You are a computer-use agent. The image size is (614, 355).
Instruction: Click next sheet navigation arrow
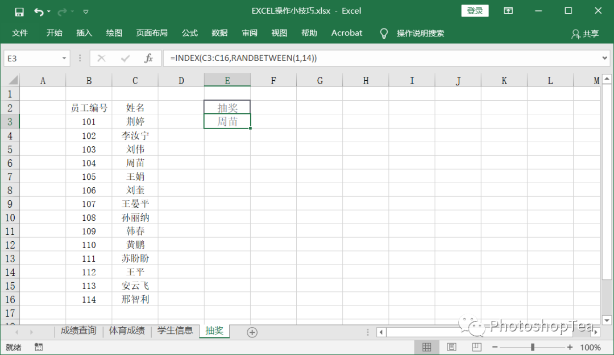31,332
